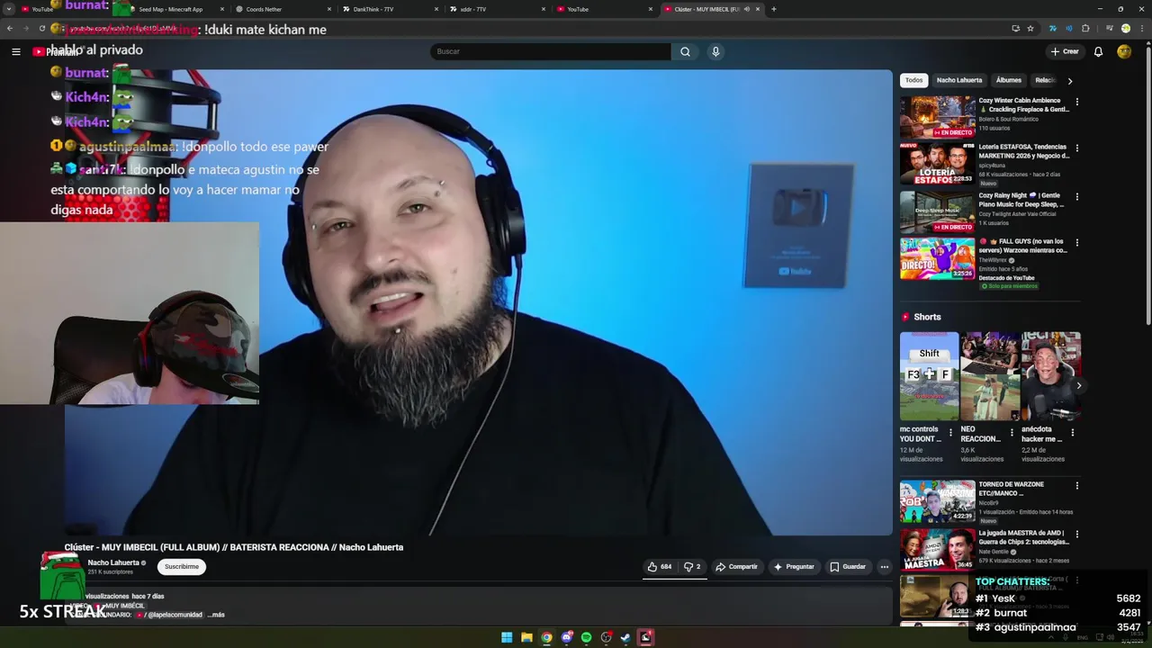
Task: Open menu of anécdota hacker short
Action: [1072, 433]
